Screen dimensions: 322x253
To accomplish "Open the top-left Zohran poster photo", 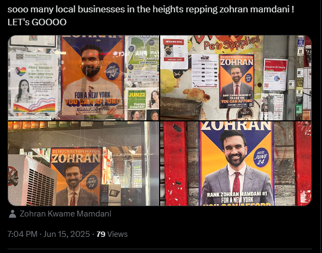I will point(83,78).
